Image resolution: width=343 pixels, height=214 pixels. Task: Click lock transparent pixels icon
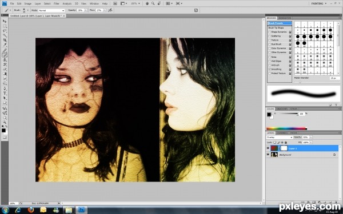tap(275, 142)
